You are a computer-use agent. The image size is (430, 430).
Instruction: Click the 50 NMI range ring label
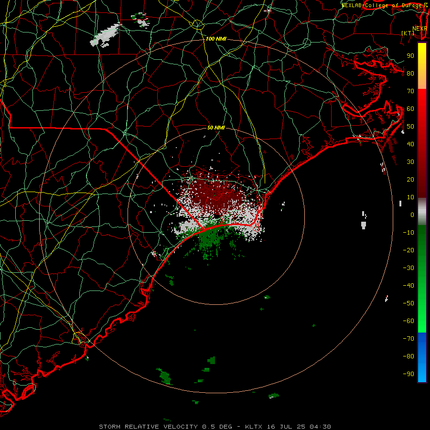pos(216,128)
